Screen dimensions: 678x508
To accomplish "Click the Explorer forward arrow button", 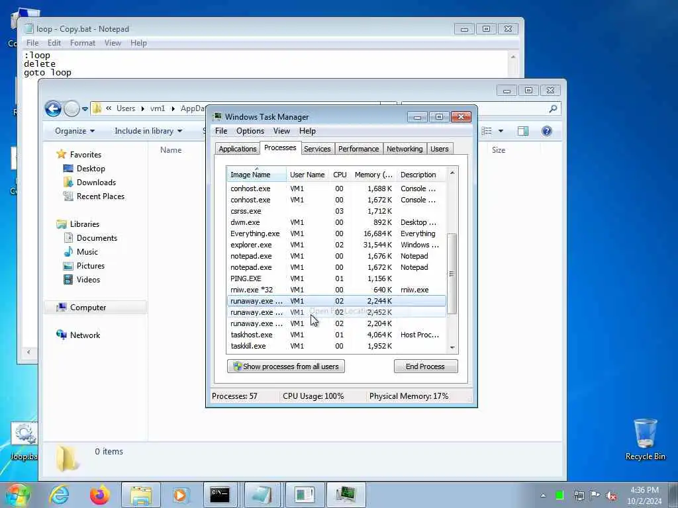I will (x=72, y=108).
